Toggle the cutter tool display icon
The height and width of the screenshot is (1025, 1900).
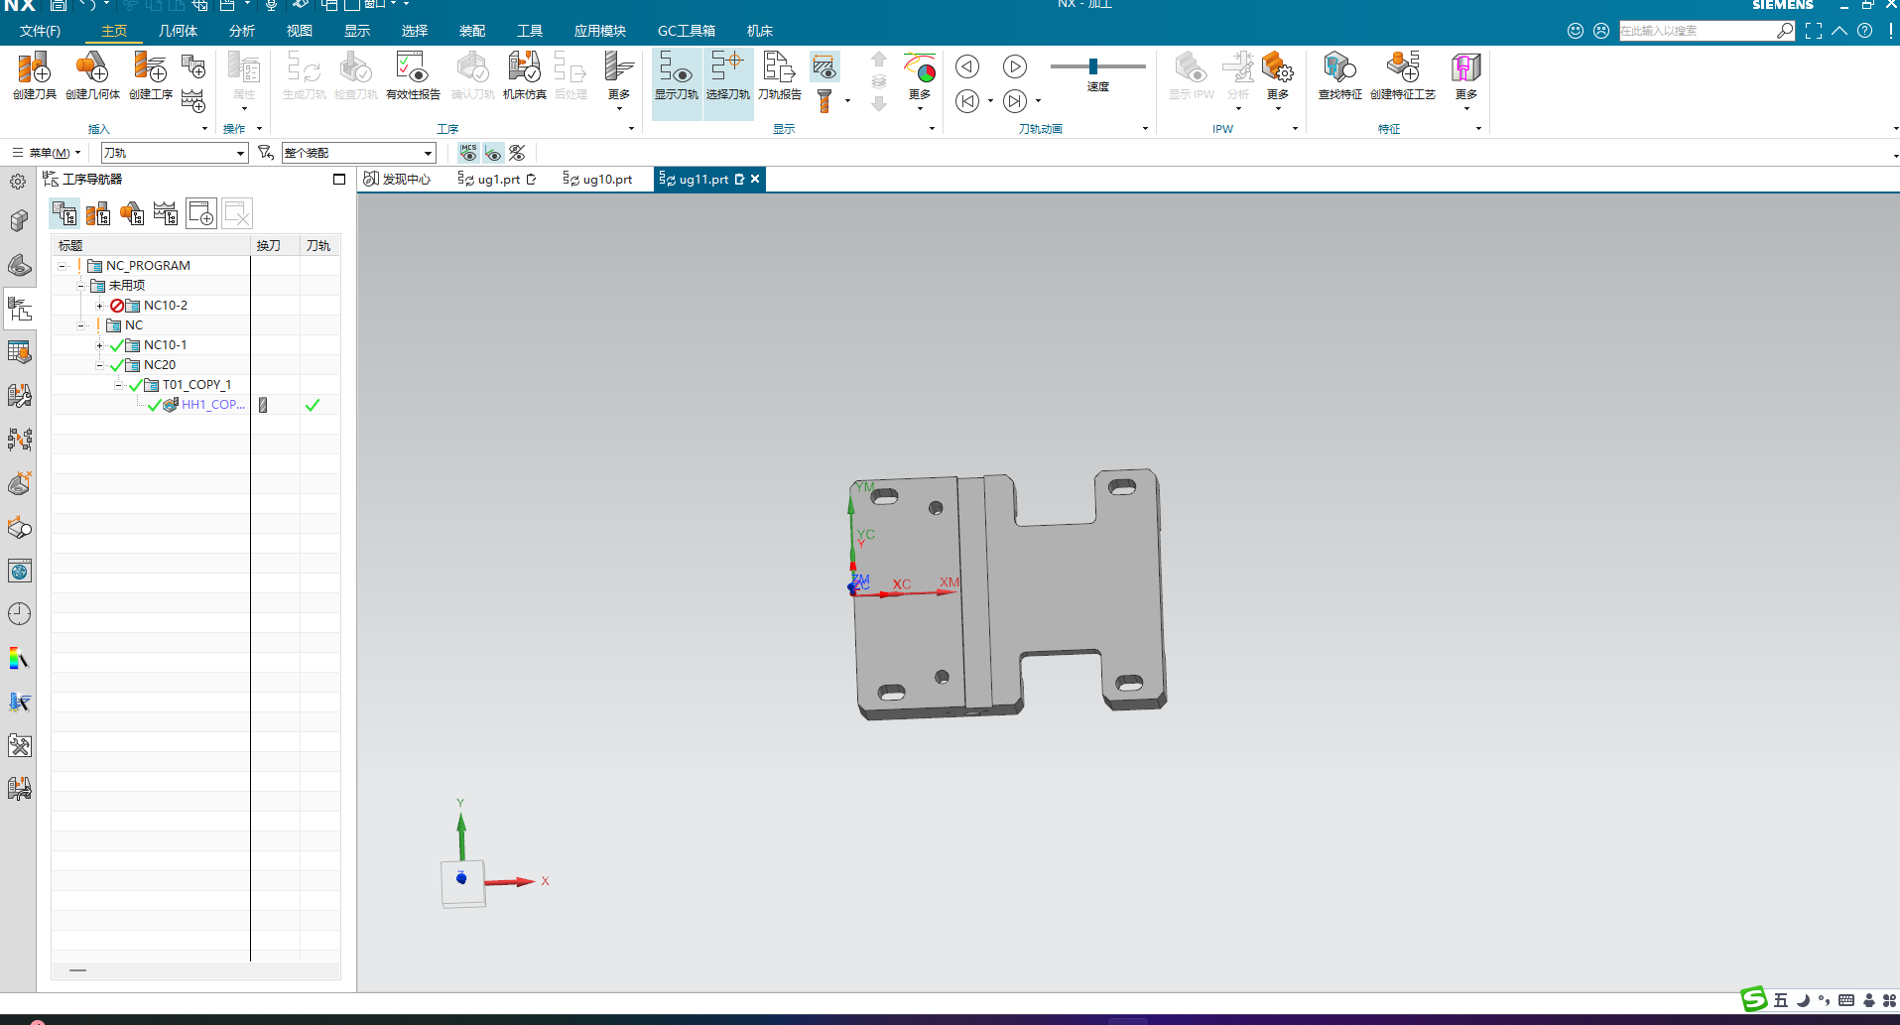[824, 101]
